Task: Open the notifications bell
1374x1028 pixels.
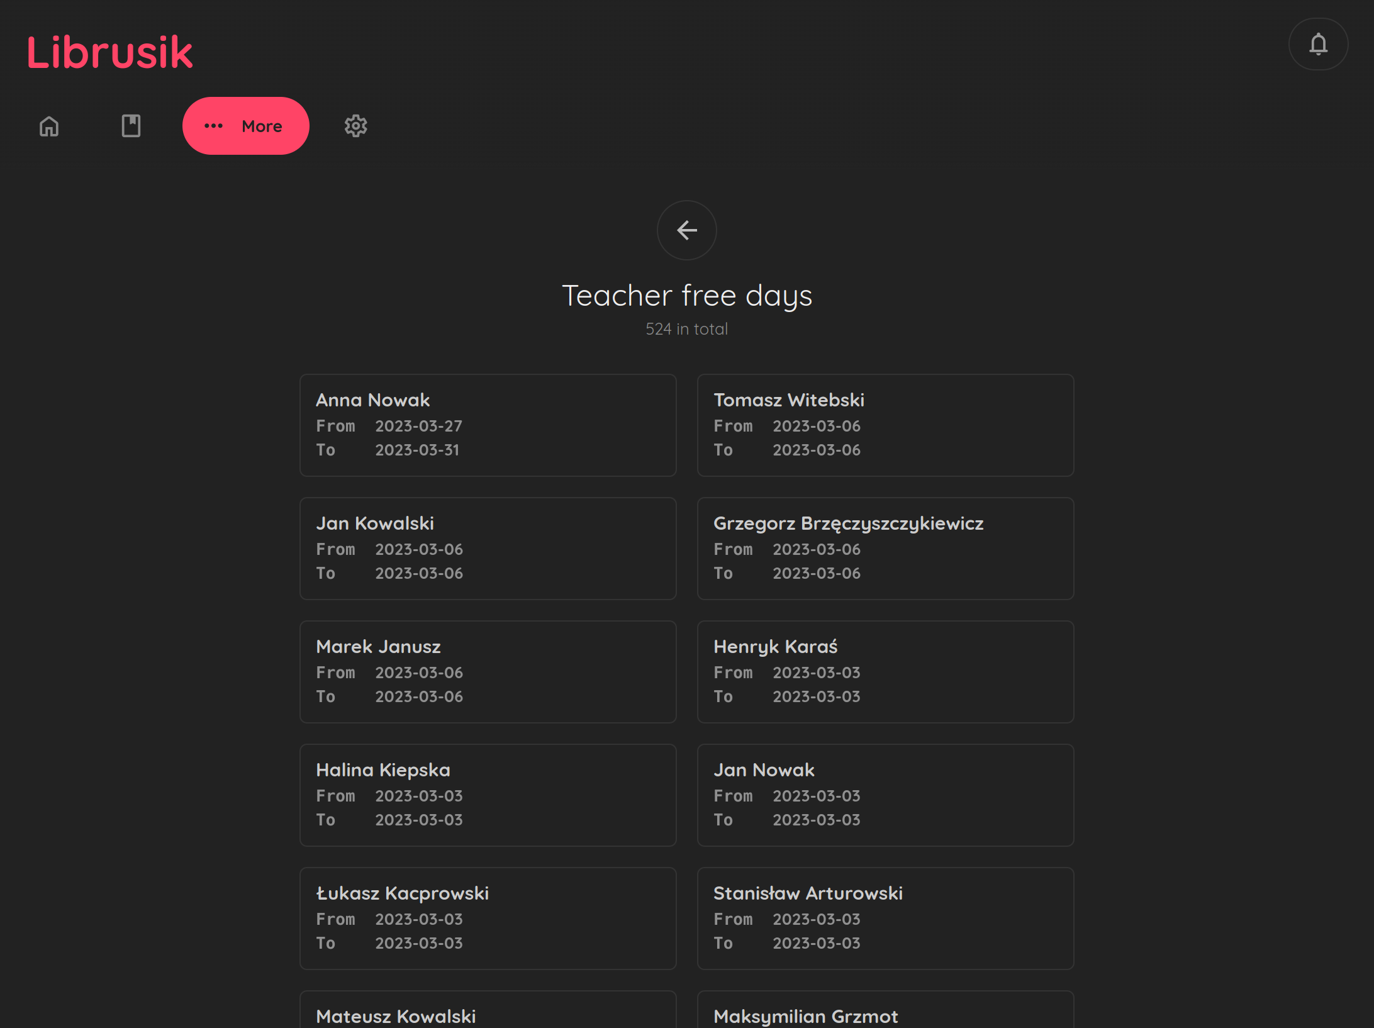Action: (1318, 44)
